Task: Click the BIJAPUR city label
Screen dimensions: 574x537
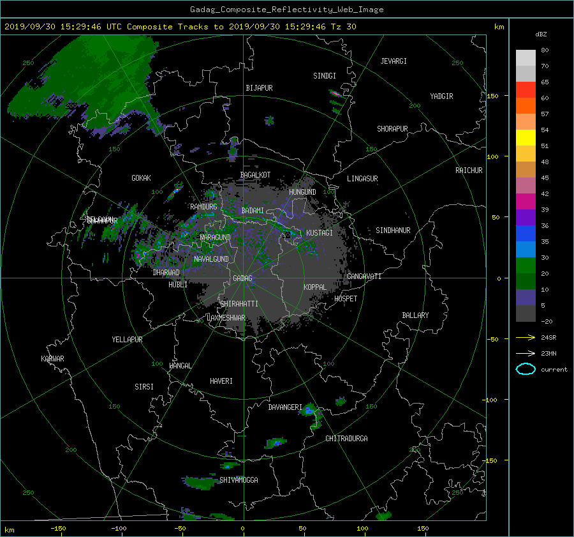Action: tap(259, 88)
